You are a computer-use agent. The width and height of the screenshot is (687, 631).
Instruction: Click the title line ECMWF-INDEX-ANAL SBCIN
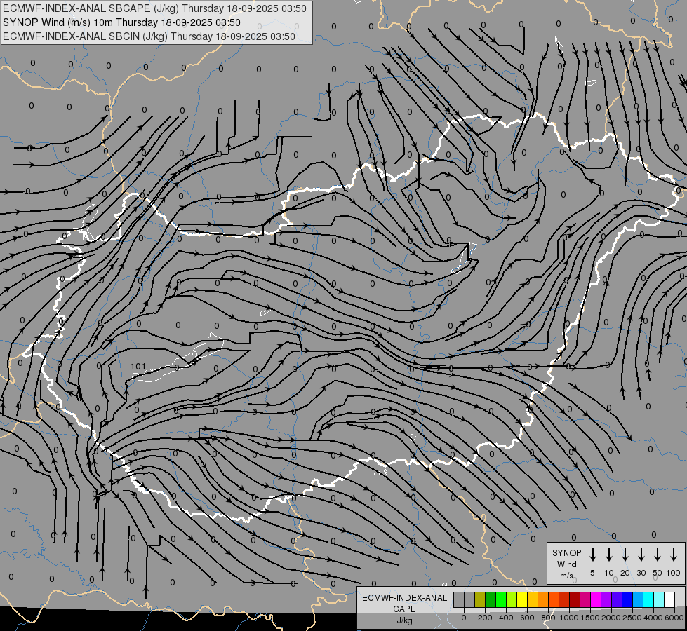[149, 36]
